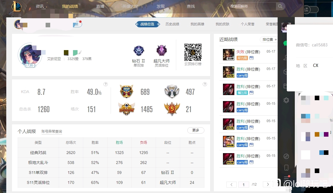Viewport: 333px width, 193px height.
Task: Go to next page of recent matches
Action: tap(268, 184)
